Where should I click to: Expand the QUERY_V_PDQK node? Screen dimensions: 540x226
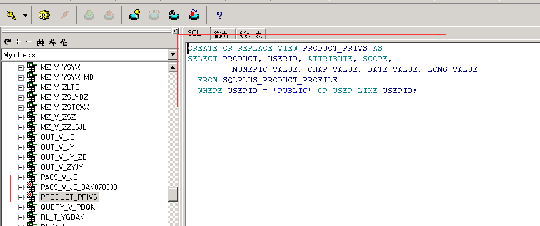tap(21, 207)
